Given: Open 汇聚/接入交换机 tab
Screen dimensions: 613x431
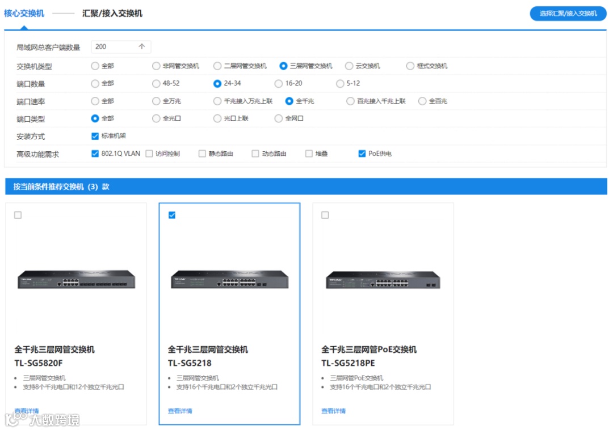Looking at the screenshot, I should 112,14.
